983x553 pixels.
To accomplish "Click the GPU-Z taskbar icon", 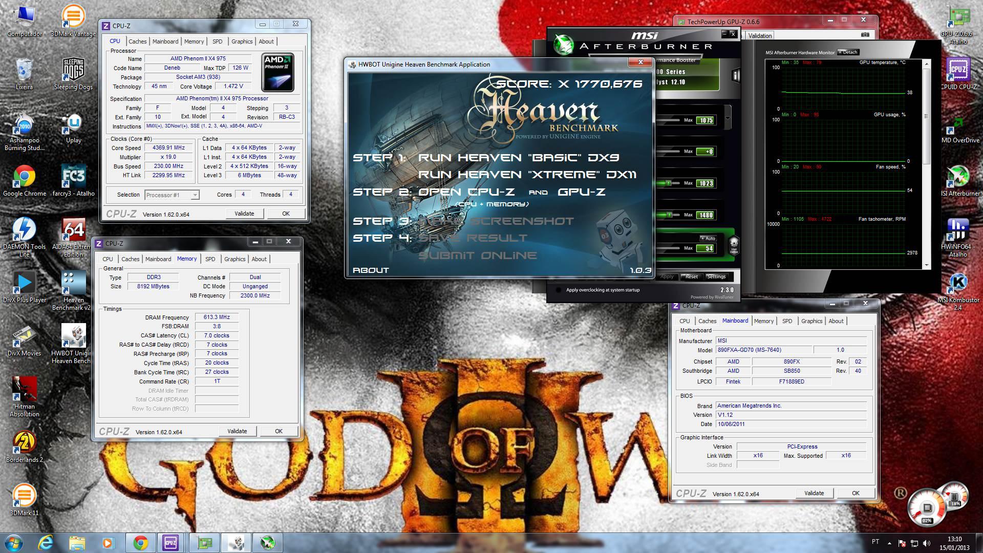I will point(205,542).
